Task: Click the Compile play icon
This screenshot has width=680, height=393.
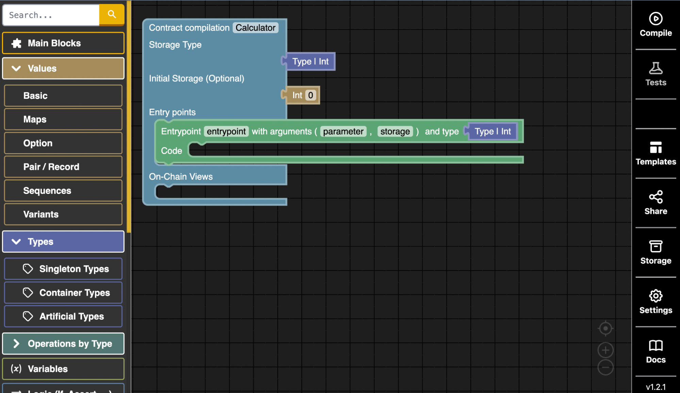Action: tap(656, 19)
